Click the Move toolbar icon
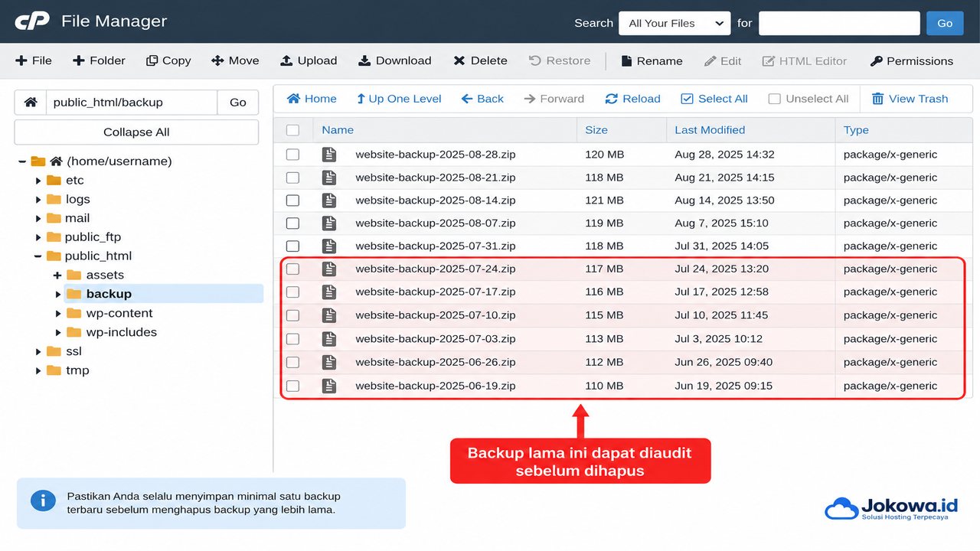The image size is (980, 551). click(217, 60)
